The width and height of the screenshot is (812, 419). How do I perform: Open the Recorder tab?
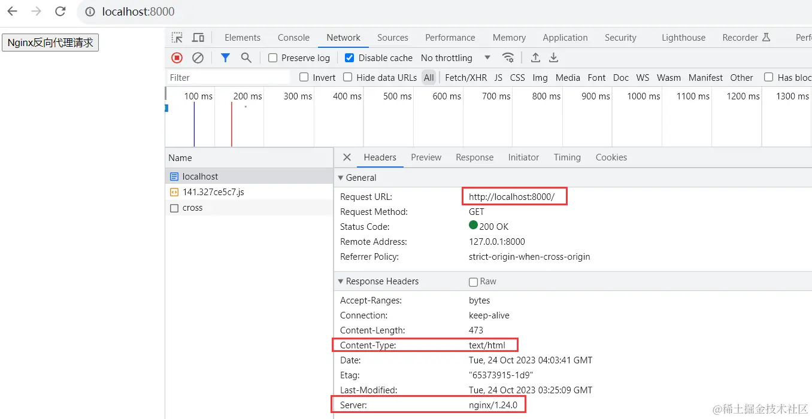tap(746, 38)
